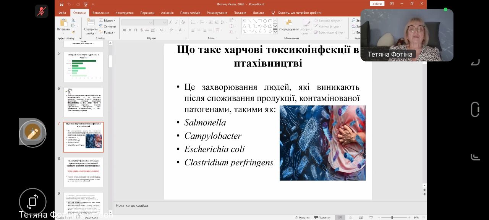Viewport: 489px width, 220px height.
Task: Open the font name combo box
Action: pyautogui.click(x=137, y=22)
